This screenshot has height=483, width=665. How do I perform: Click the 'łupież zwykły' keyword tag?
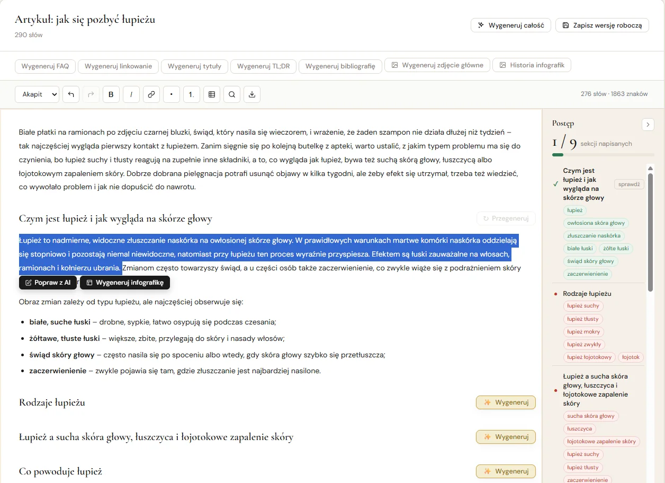point(584,345)
